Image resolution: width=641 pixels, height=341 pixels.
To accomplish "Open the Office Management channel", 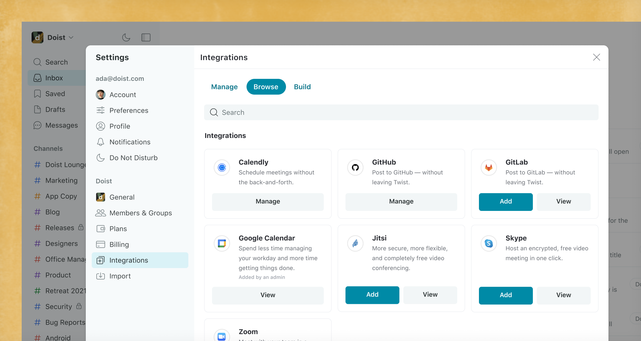I will tap(60, 259).
